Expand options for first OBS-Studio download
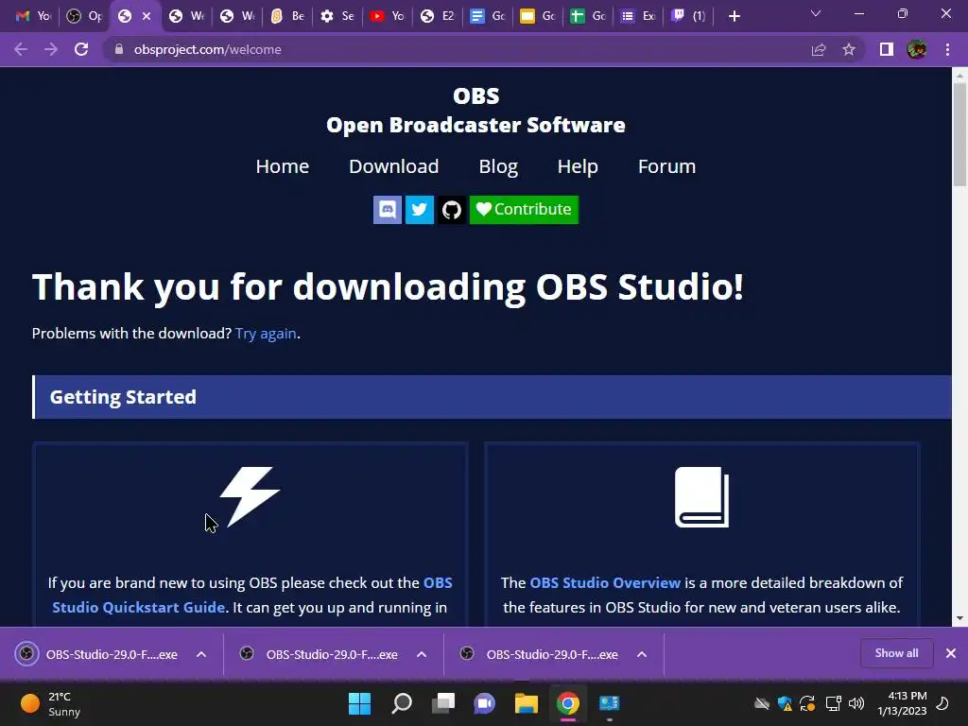 201,654
